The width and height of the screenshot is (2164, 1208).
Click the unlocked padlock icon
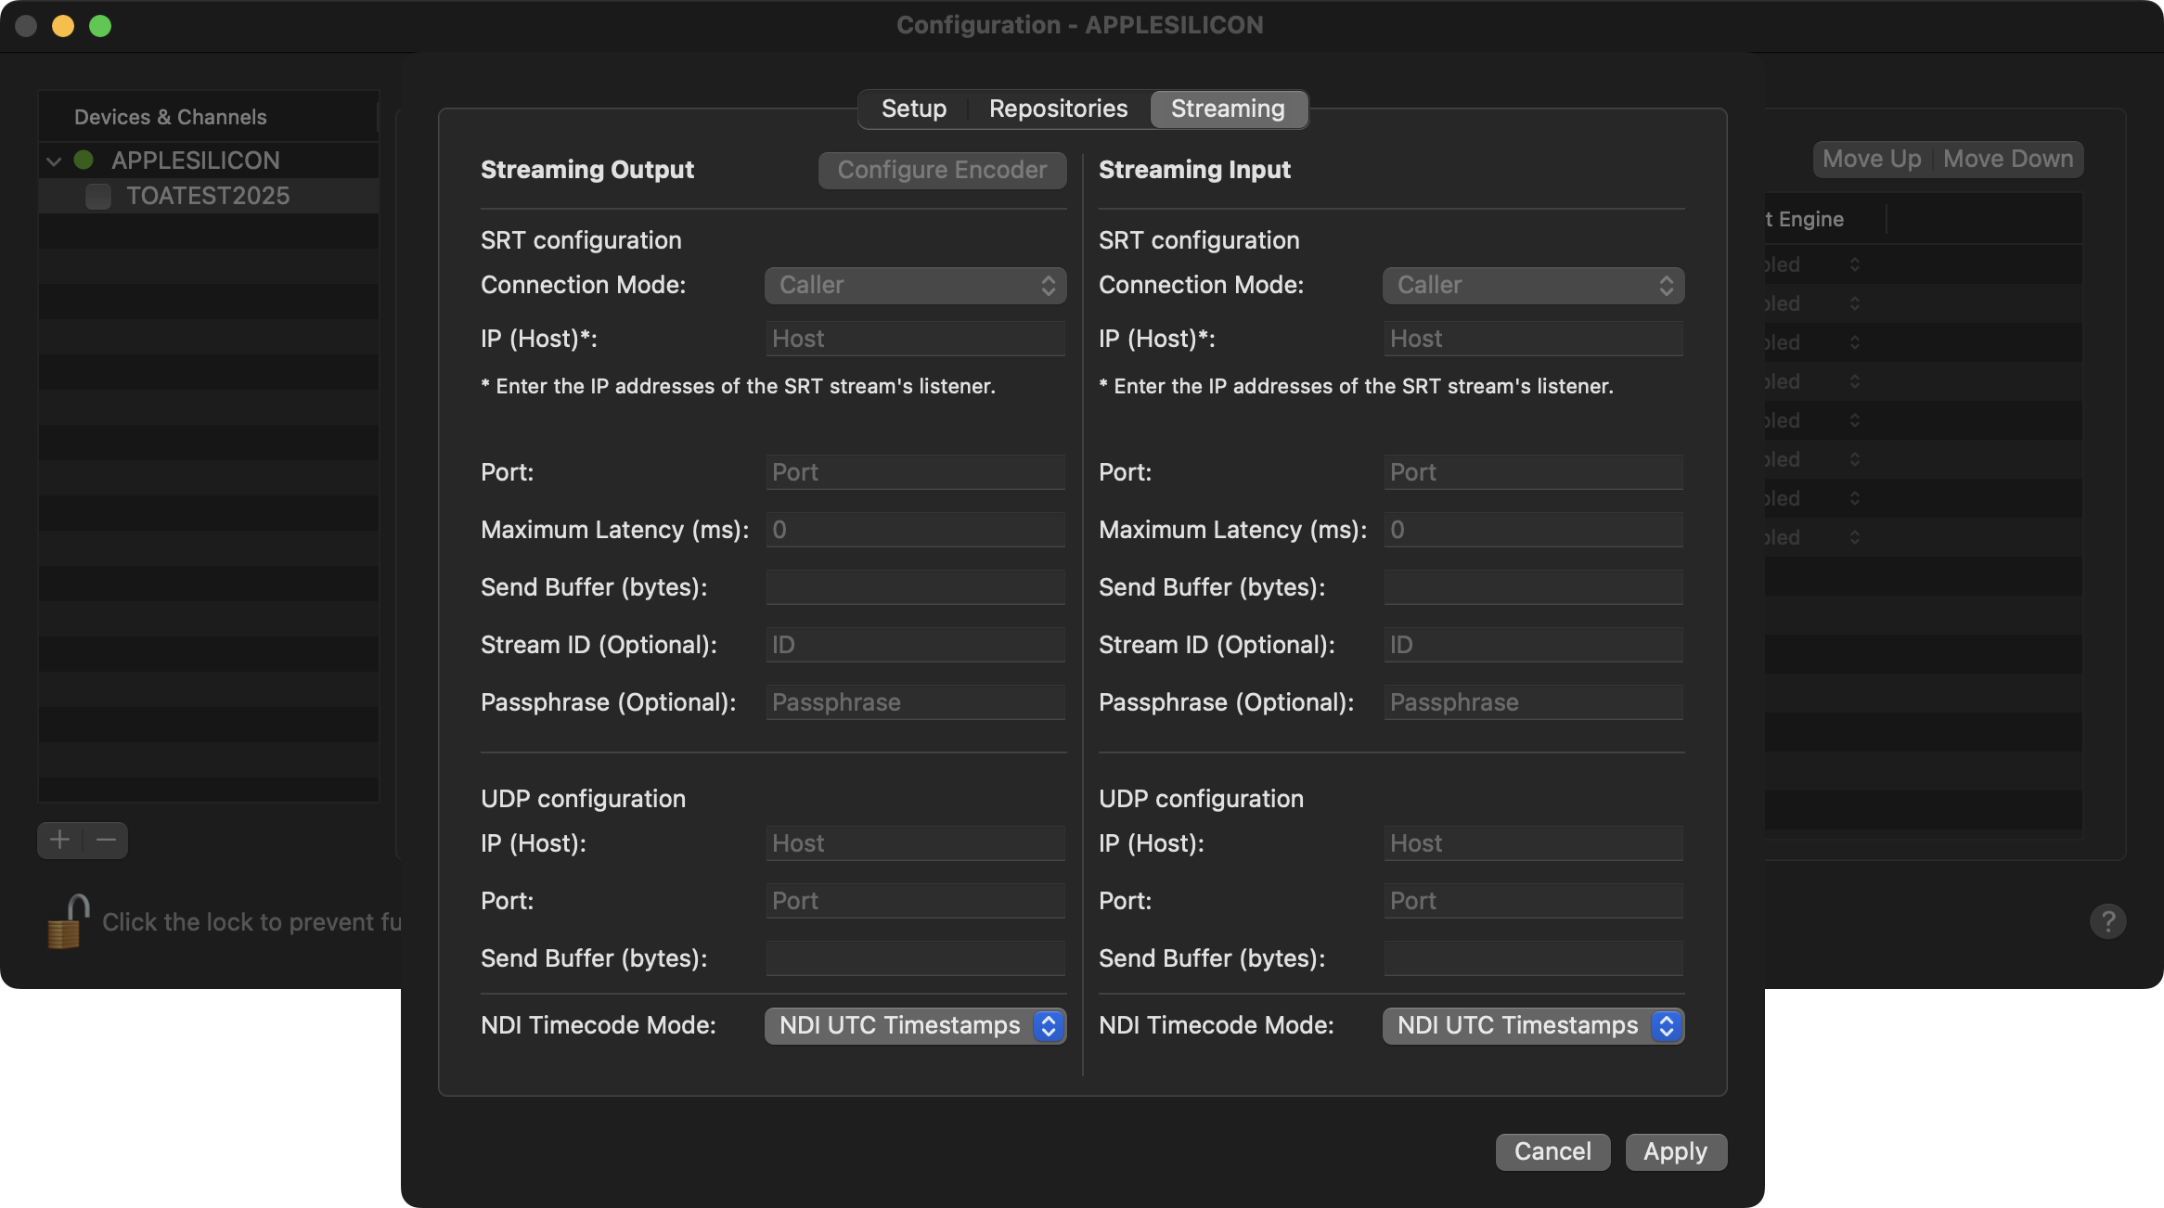click(67, 921)
